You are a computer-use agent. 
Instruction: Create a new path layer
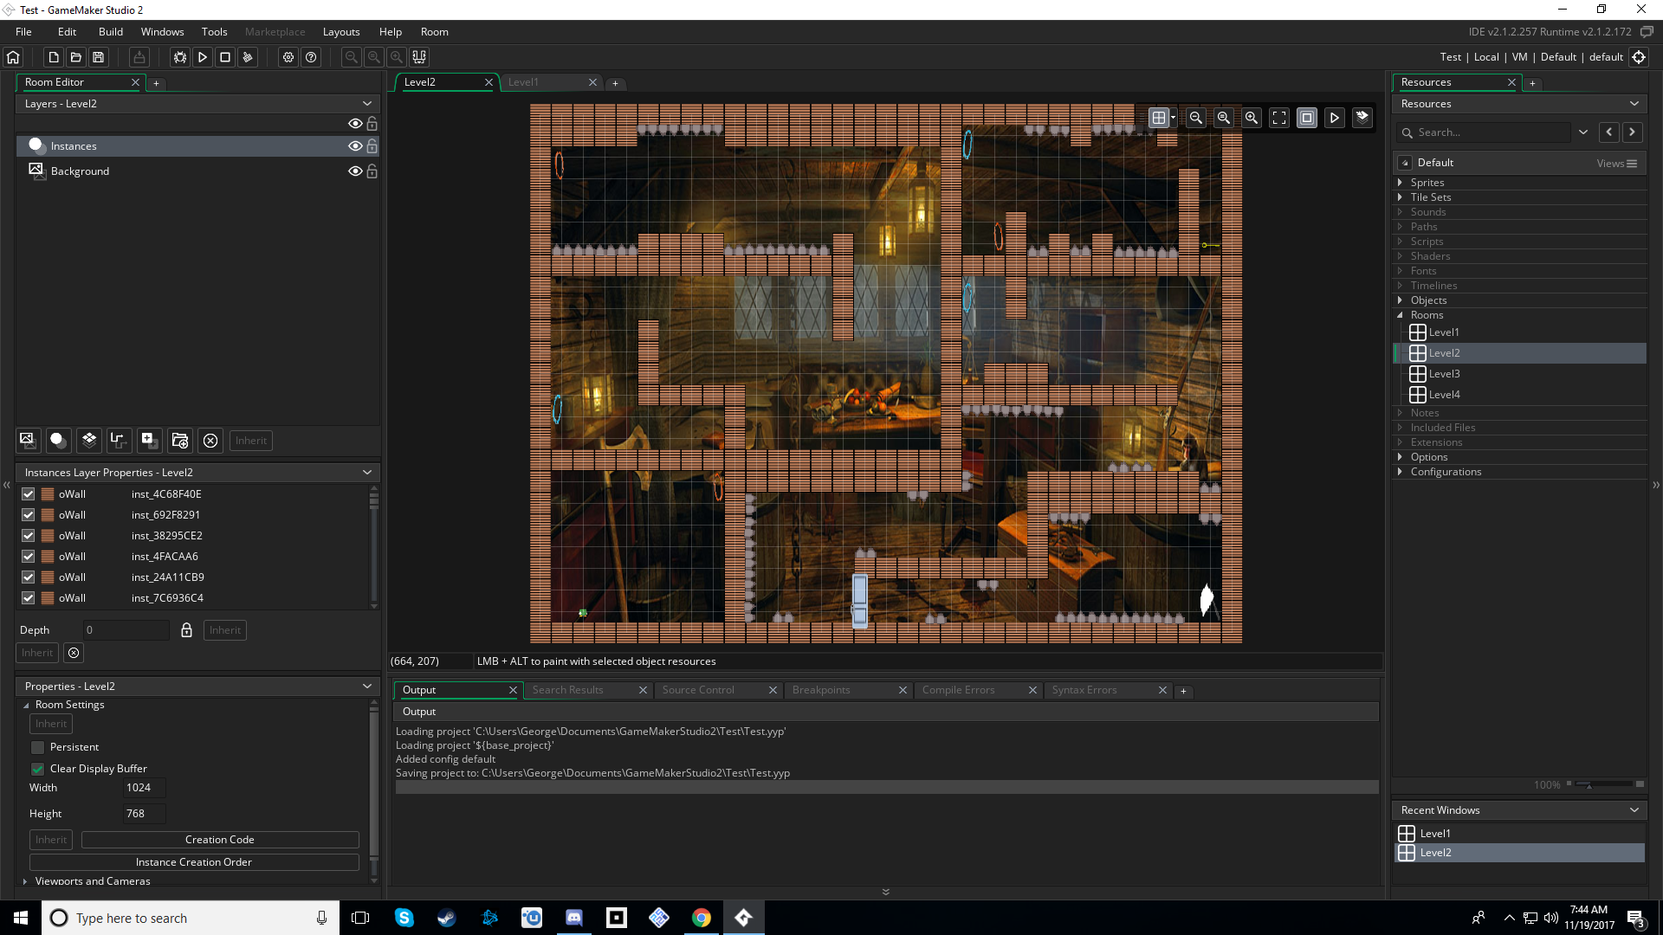[118, 440]
